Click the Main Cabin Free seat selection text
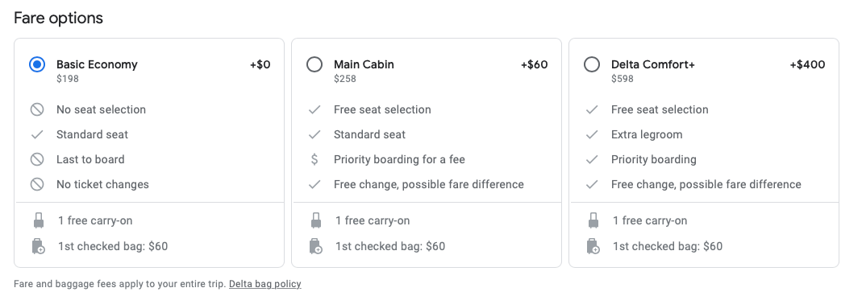Viewport: 862px width, 292px height. tap(382, 109)
